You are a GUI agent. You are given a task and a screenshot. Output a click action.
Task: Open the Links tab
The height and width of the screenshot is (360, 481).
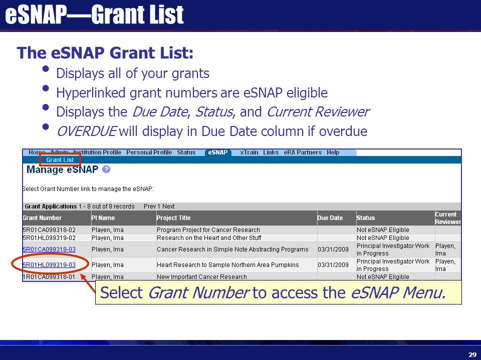[x=271, y=152]
